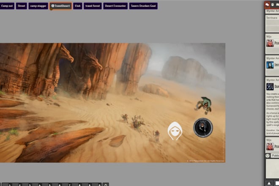
Task: Select the active TravelDesert scene button
Action: pos(61,6)
